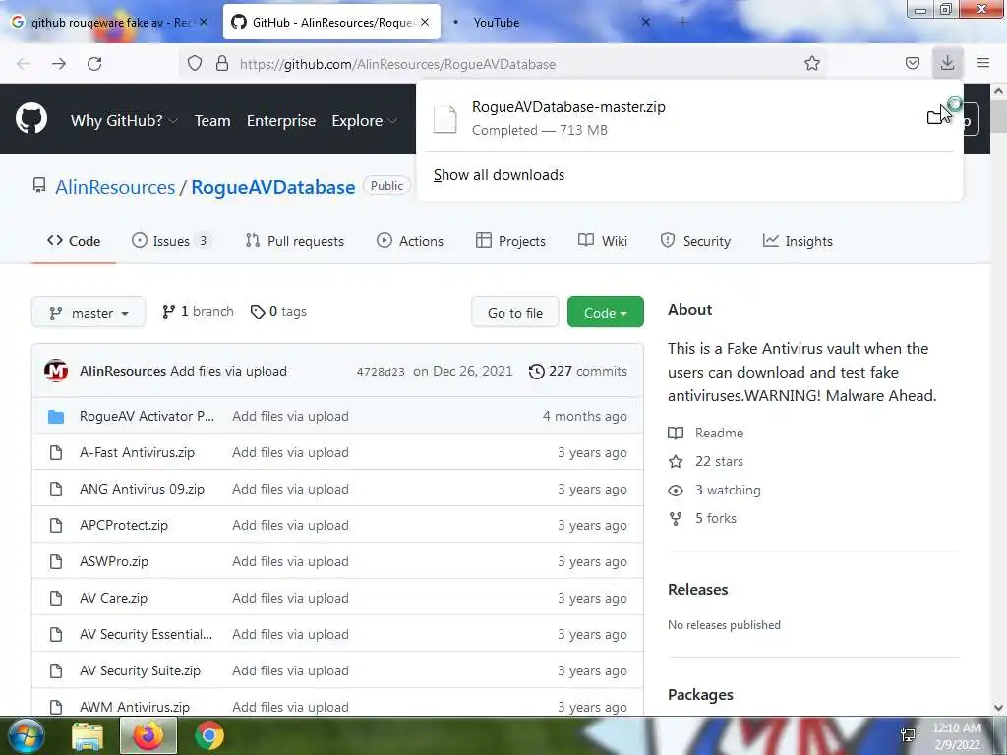Open the green Code dropdown

[x=605, y=312]
